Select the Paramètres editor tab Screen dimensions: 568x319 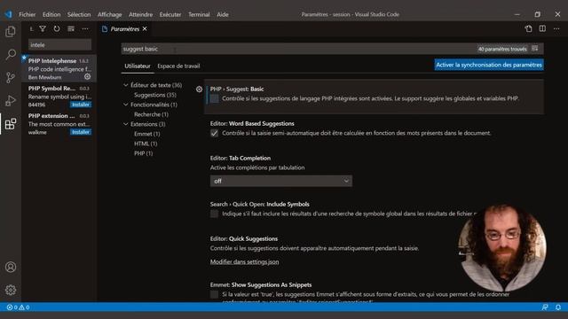pyautogui.click(x=125, y=28)
